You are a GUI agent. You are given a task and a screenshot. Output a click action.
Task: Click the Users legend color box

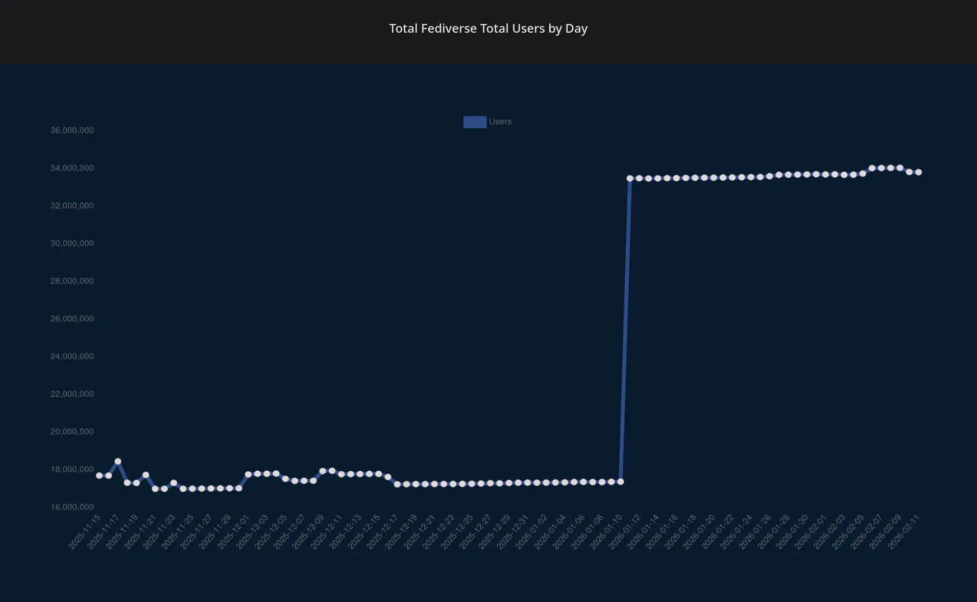point(474,122)
